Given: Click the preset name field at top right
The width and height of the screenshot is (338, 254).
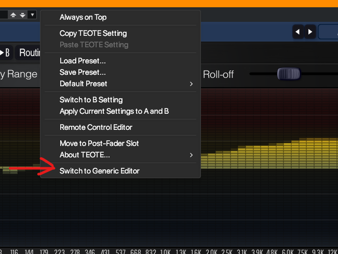Looking at the screenshot, I should click(x=328, y=32).
